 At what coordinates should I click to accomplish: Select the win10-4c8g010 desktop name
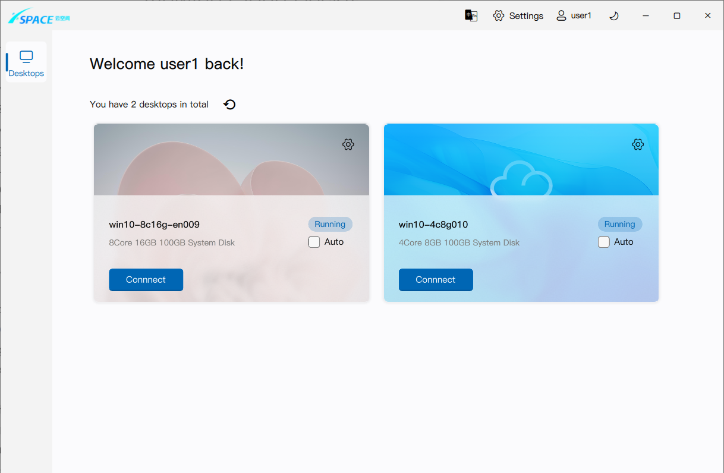[x=433, y=225]
